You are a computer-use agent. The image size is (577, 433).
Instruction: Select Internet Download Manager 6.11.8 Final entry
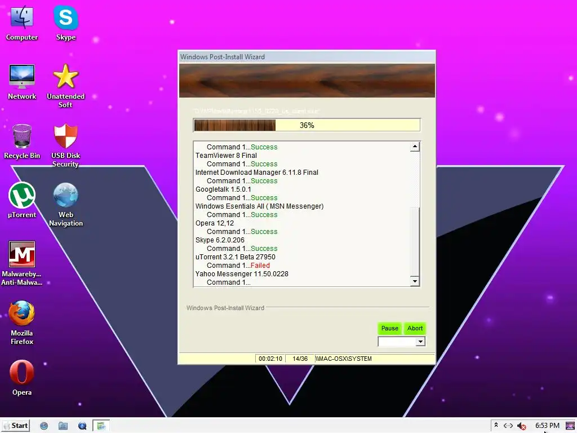pos(257,173)
